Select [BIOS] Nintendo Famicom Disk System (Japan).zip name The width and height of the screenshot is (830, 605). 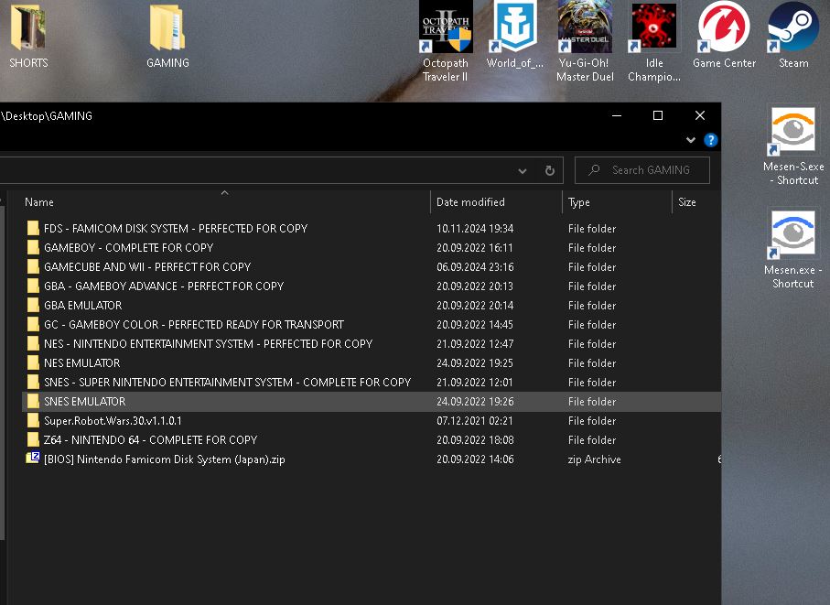tap(165, 459)
